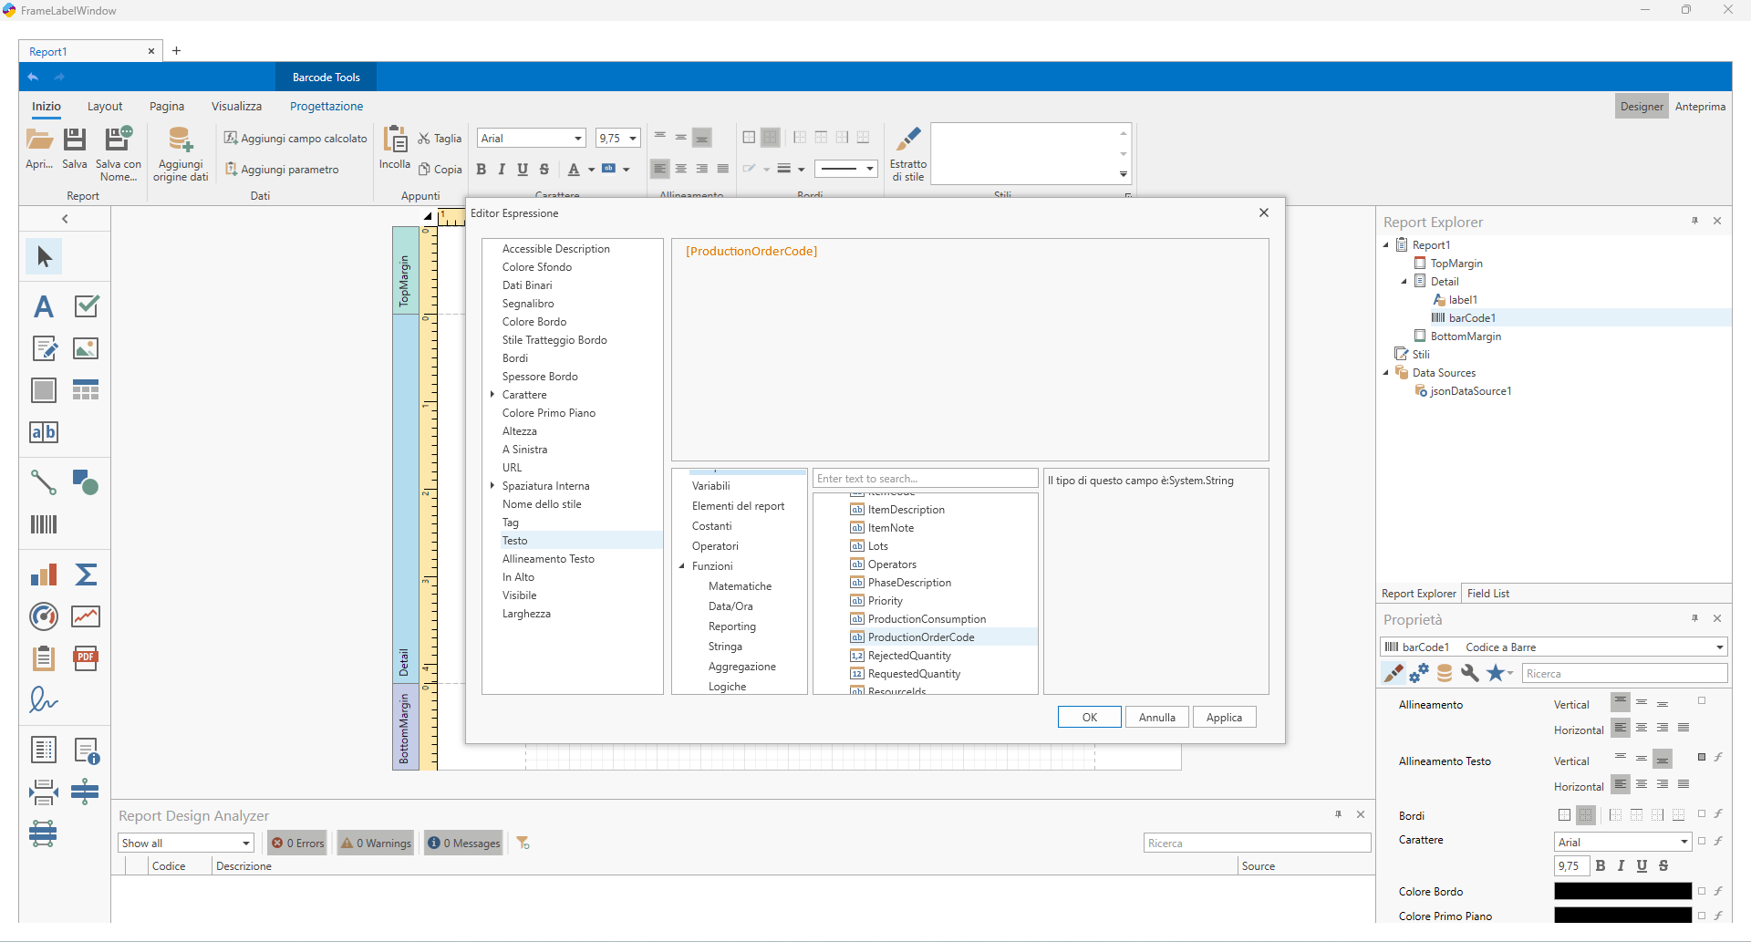
Task: Expand Carattere in the expression property list
Action: coord(492,395)
